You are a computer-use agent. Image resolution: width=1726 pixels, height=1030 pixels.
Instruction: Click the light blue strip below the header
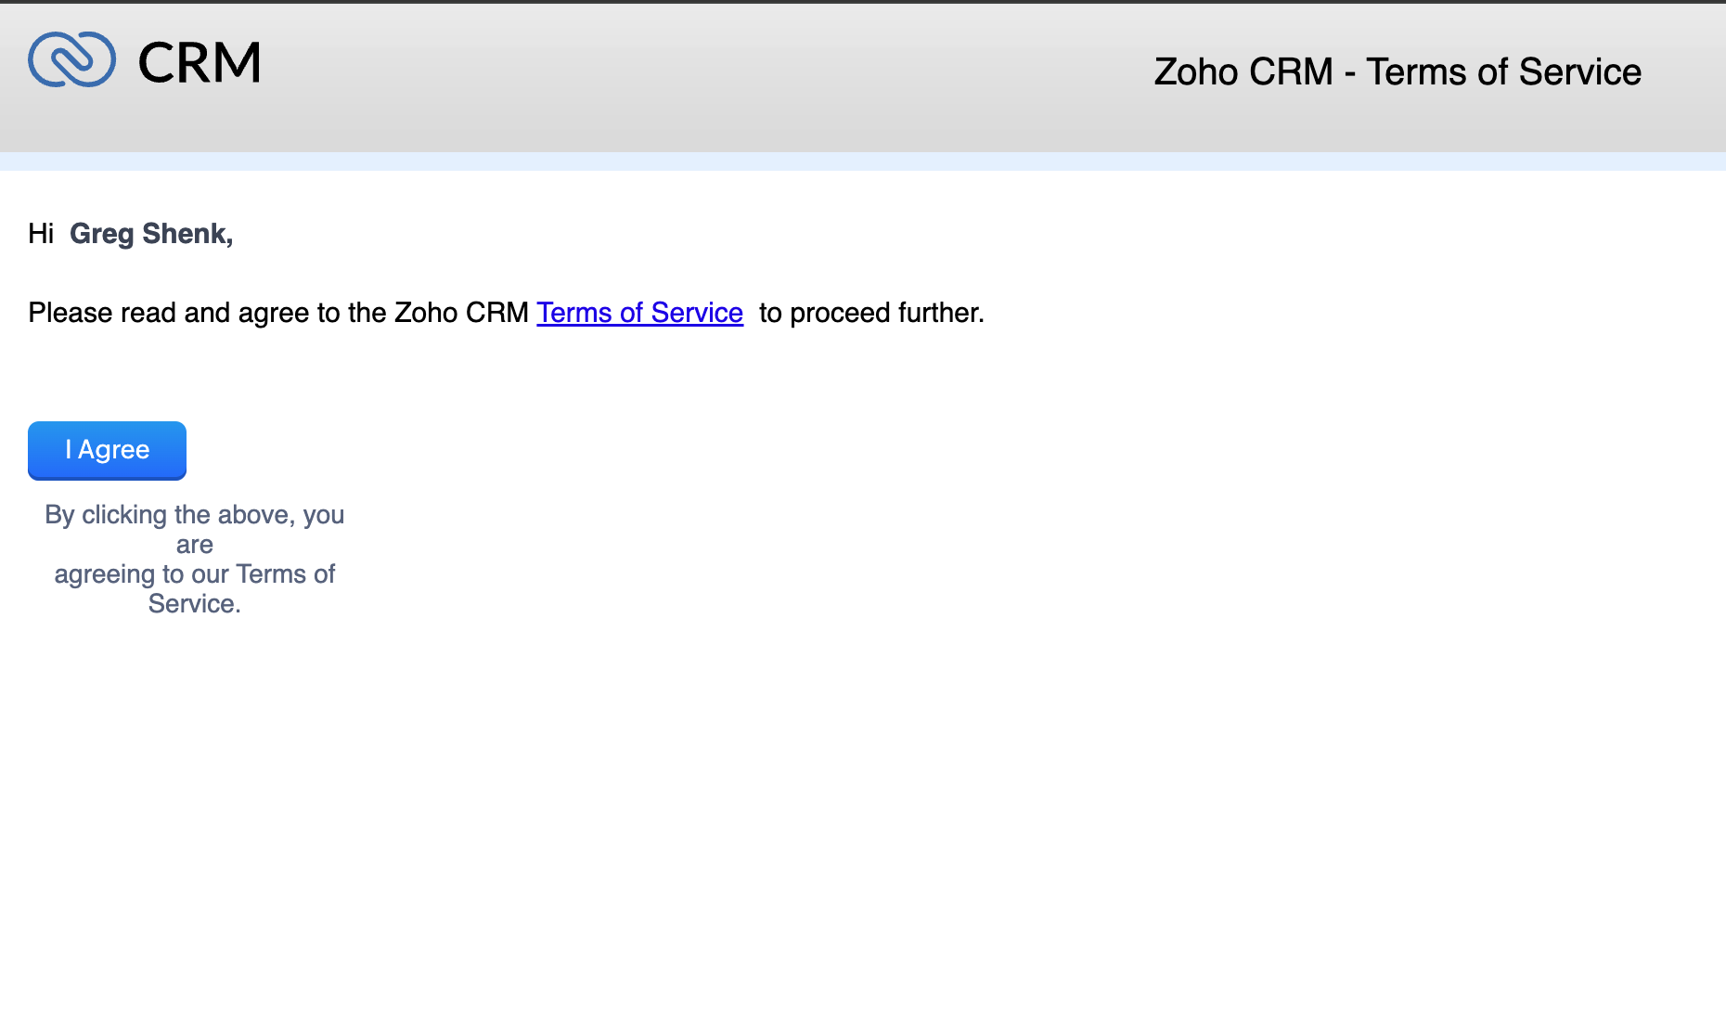point(863,161)
